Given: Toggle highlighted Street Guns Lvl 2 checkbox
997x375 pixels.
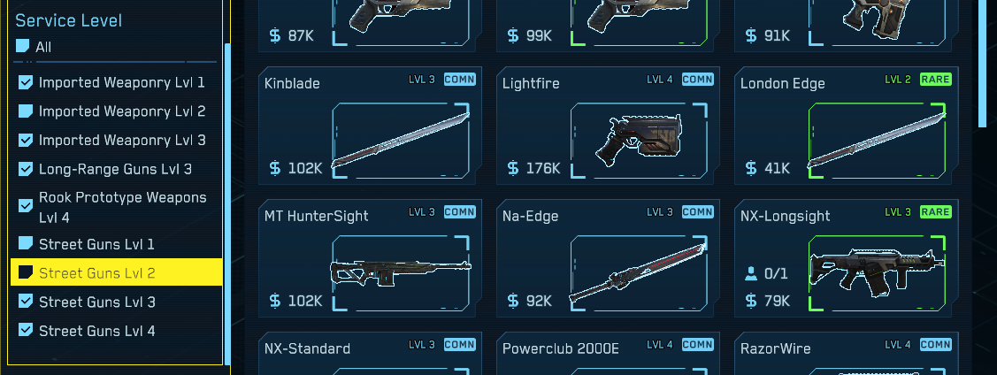Looking at the screenshot, I should coord(26,272).
